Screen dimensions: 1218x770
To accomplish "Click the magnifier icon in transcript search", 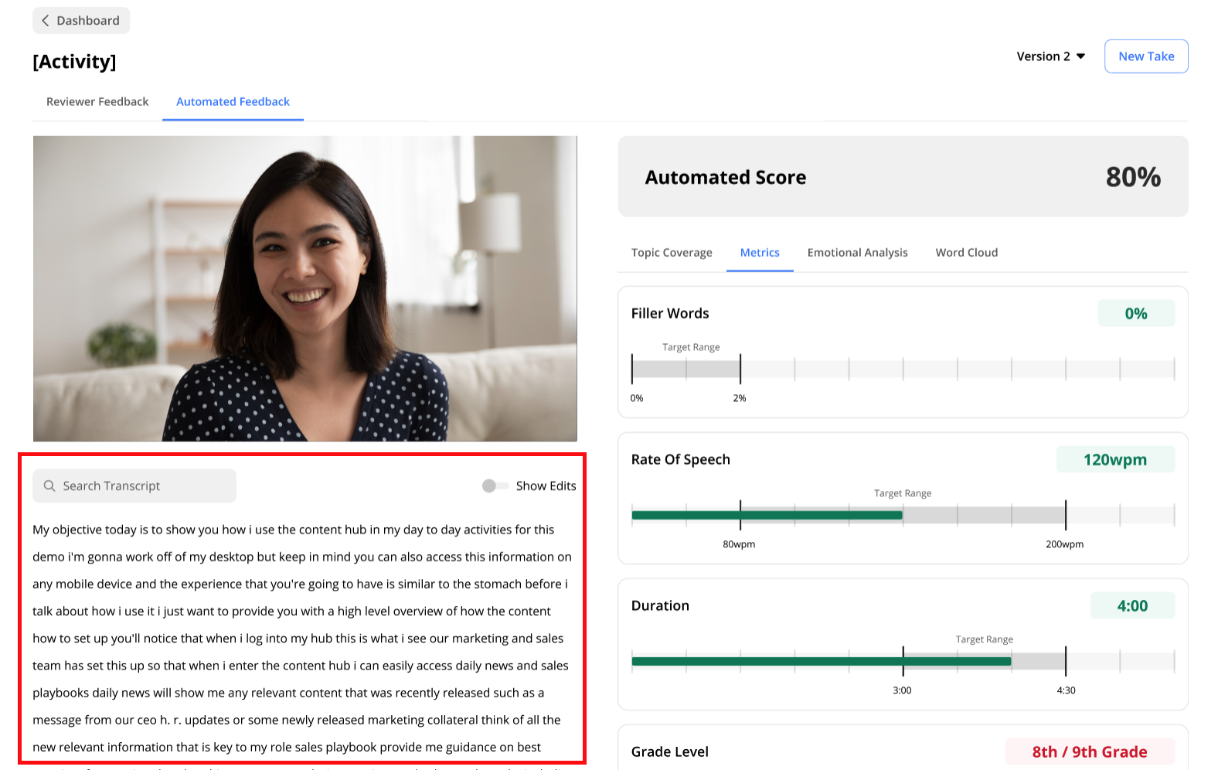I will coord(49,486).
